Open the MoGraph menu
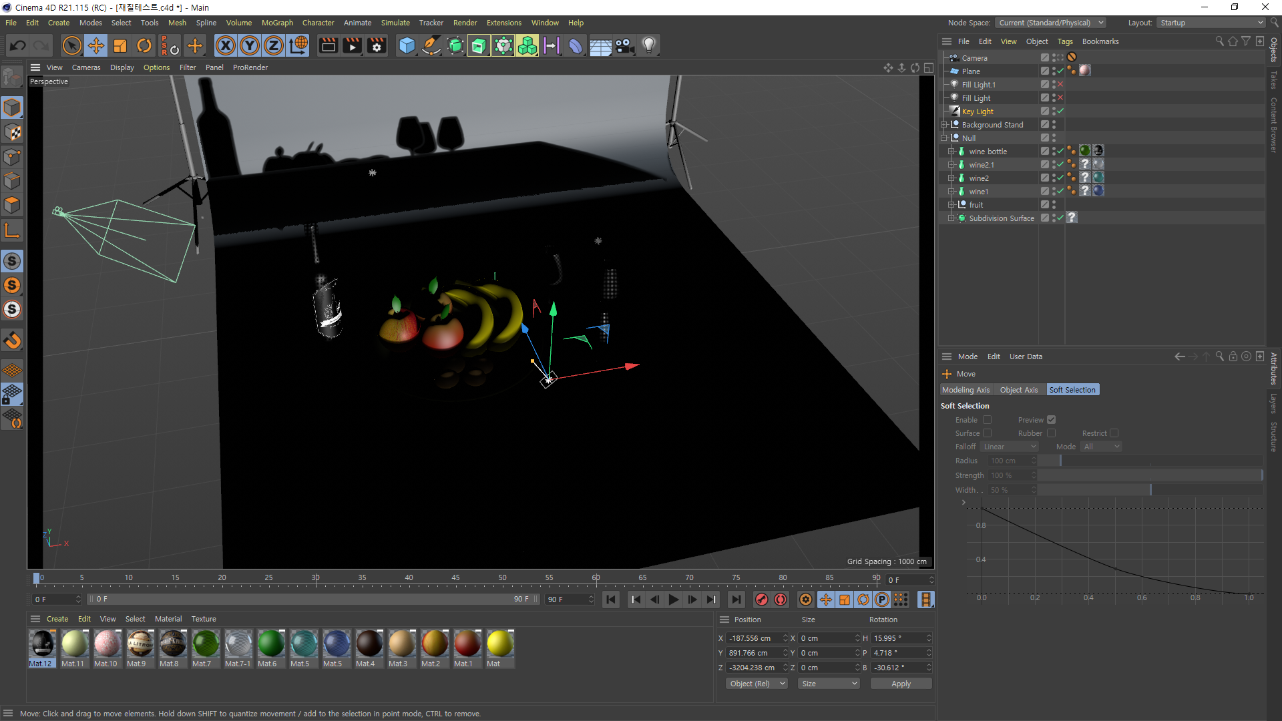Screen dimensions: 1282x721 point(277,23)
